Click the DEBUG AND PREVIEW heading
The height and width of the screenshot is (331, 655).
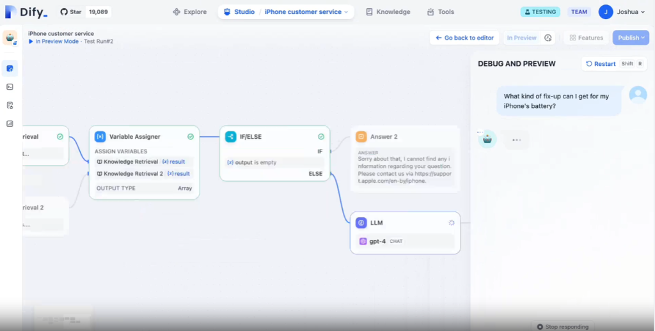[517, 64]
